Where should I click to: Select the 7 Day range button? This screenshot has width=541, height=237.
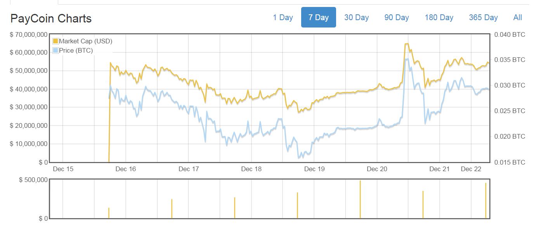coord(319,17)
